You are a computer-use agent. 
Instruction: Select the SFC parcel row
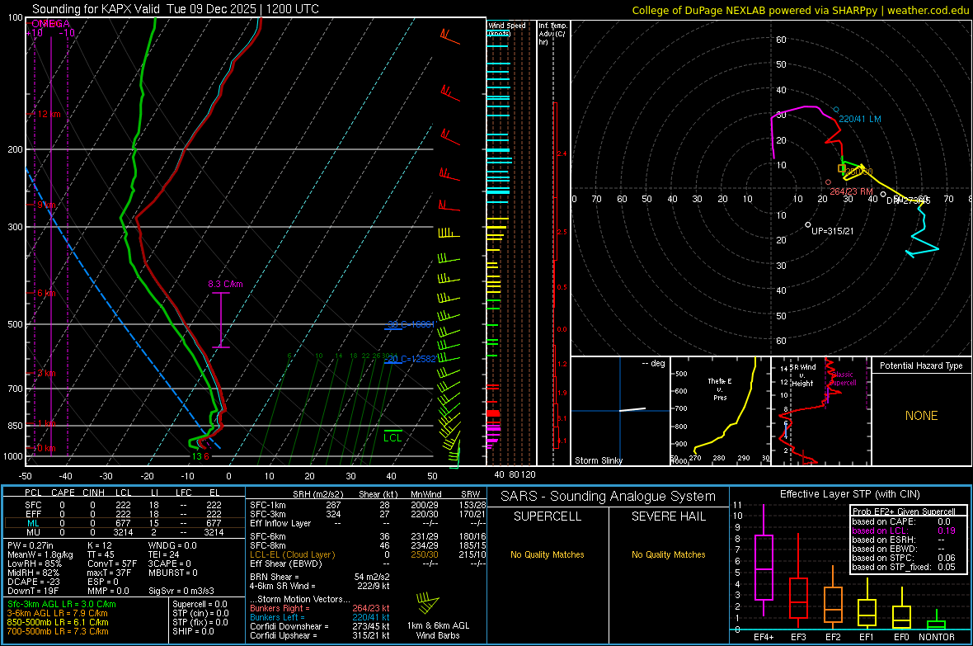tap(123, 505)
